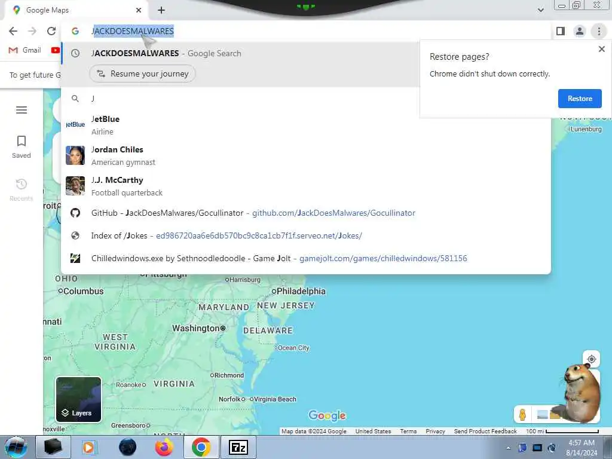Open the Chilledwindows.exe Game Jolt suggestion

tap(305, 258)
